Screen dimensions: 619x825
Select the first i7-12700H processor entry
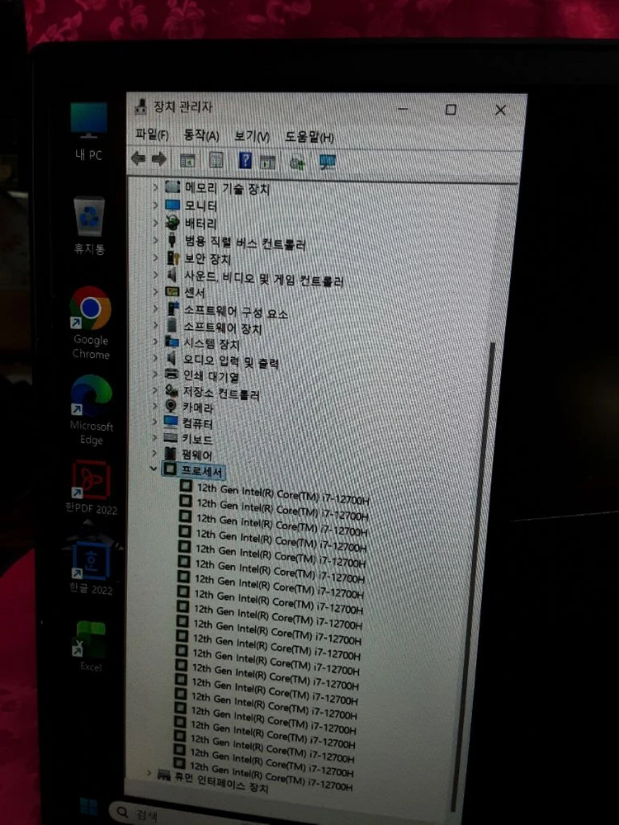(282, 494)
